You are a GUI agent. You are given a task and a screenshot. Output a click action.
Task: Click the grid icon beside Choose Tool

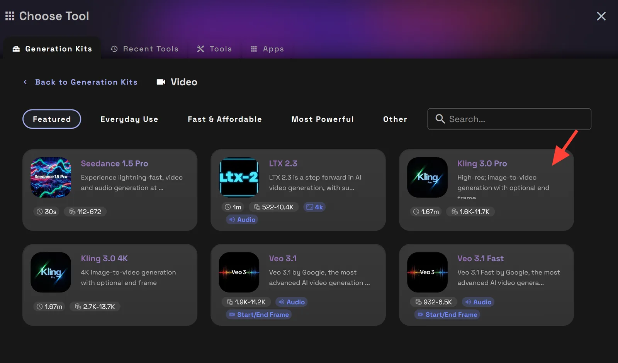10,16
